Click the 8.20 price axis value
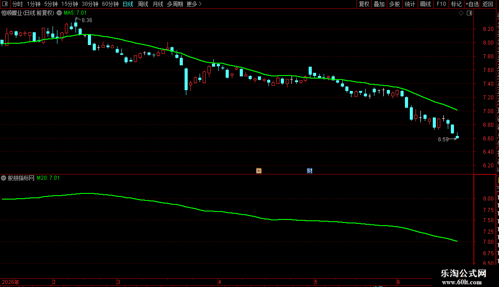 [488, 29]
